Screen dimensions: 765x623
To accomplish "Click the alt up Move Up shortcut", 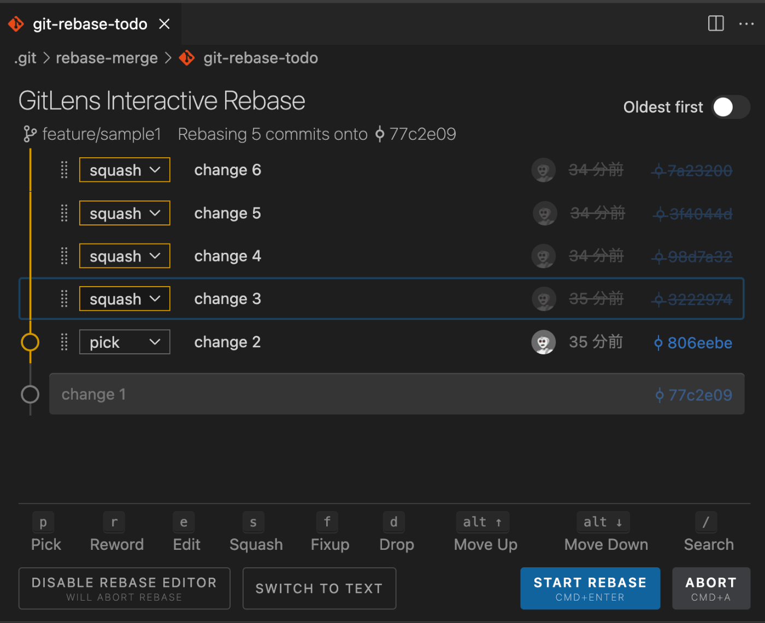I will 485,532.
